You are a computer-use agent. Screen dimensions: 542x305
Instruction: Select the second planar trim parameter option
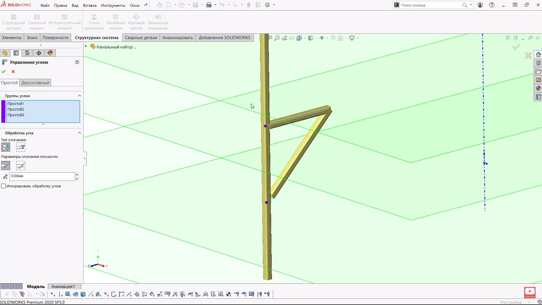coord(20,166)
